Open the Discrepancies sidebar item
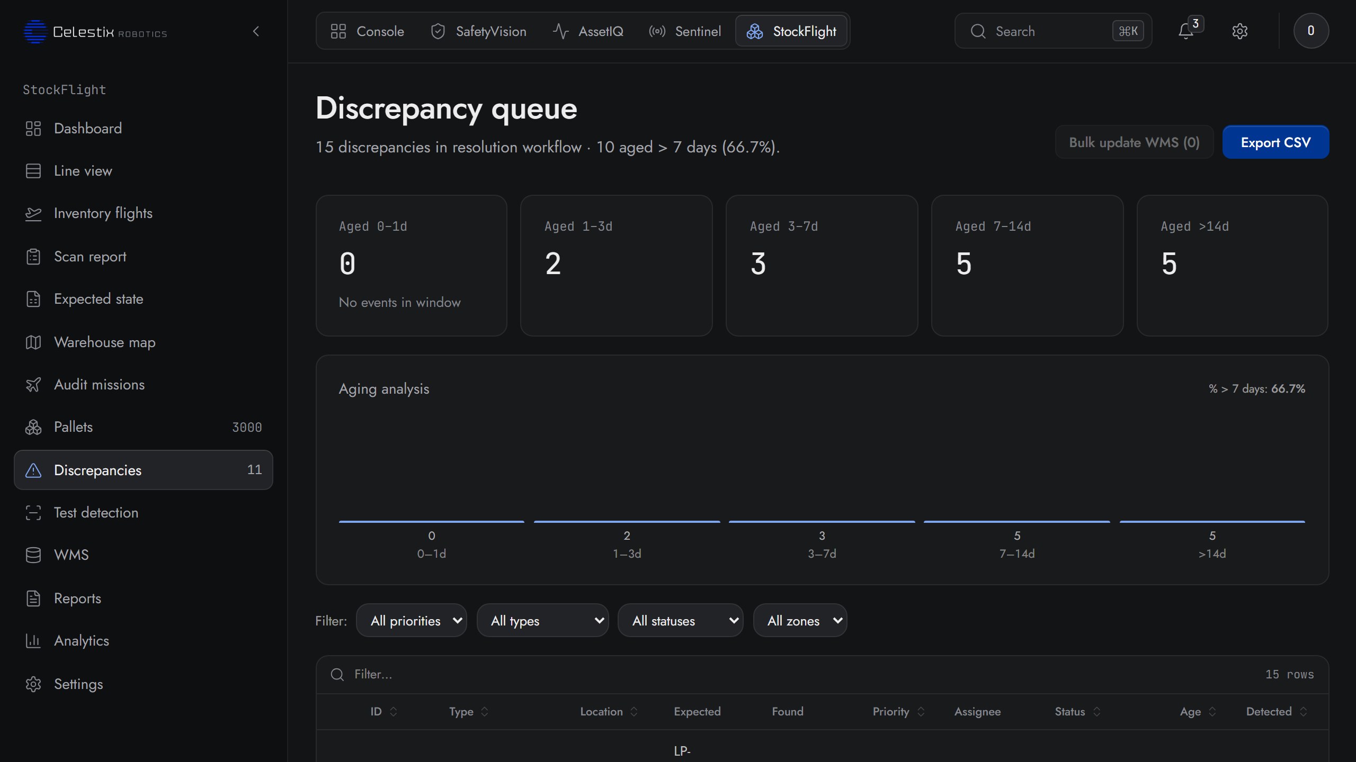The width and height of the screenshot is (1356, 762). [143, 470]
